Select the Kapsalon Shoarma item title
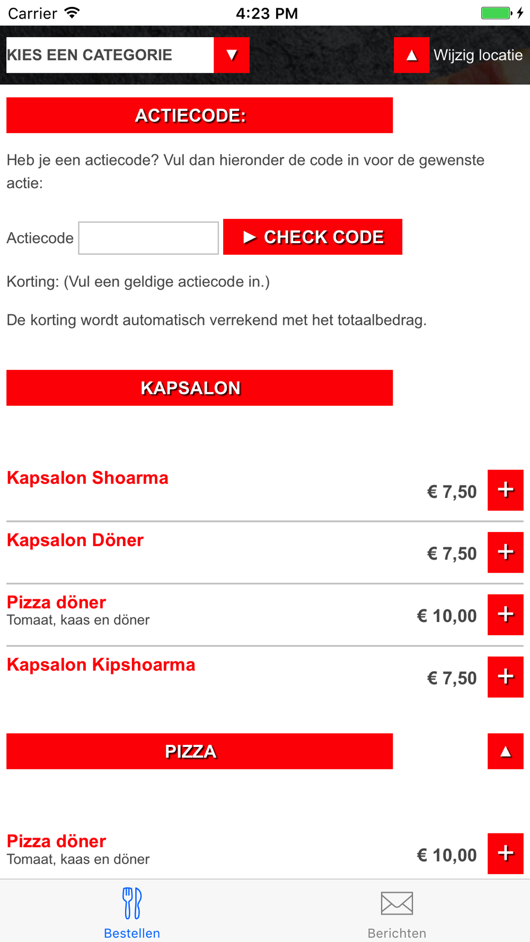This screenshot has width=530, height=942. (87, 478)
